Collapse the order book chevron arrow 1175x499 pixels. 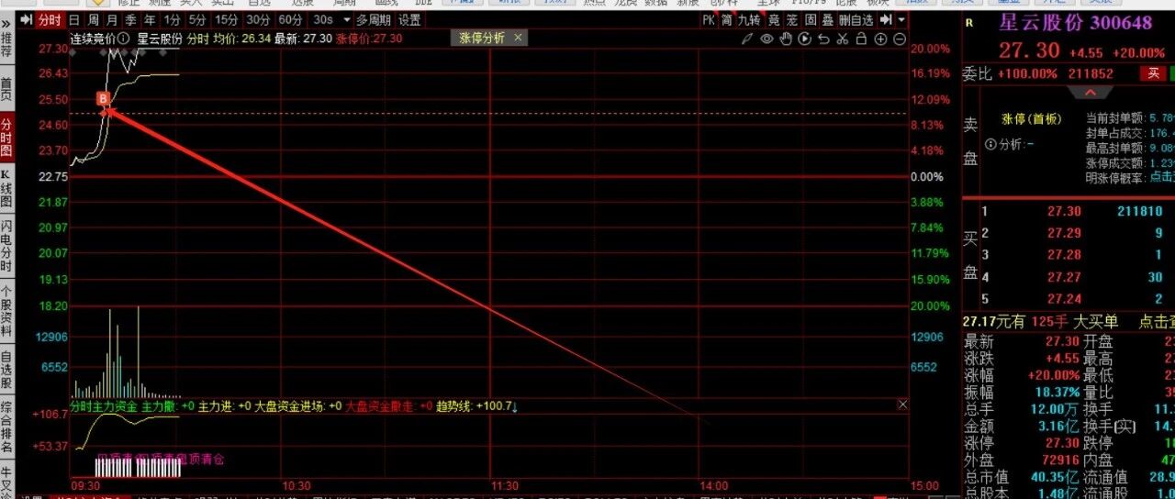click(x=1091, y=94)
